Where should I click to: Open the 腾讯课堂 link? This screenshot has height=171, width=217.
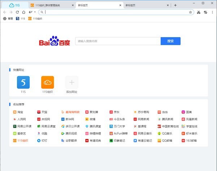point(93,126)
